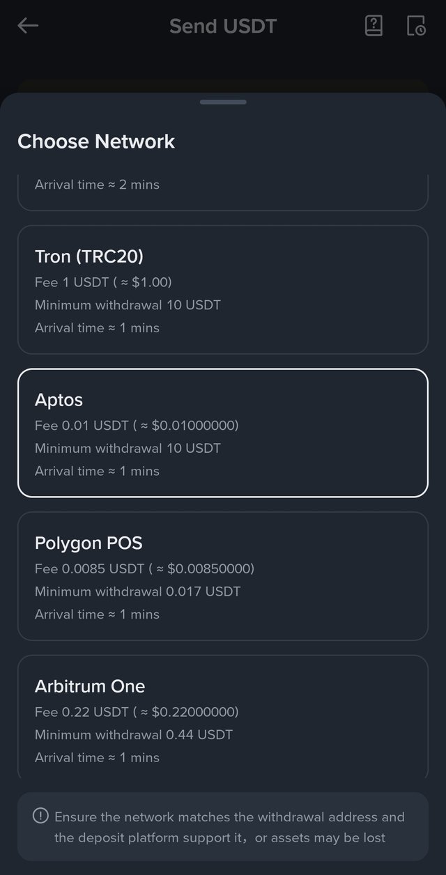This screenshot has height=875, width=446.
Task: Click the exclamation info icon in the notice
Action: click(41, 816)
